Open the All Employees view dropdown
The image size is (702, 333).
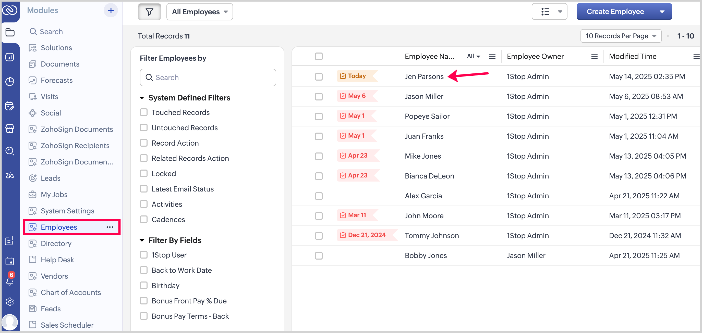pos(199,12)
